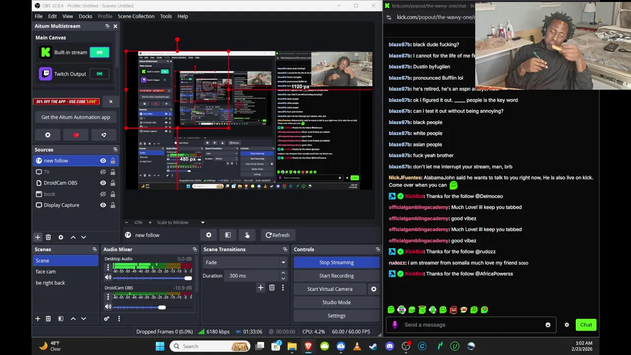Open the Tools menu
The height and width of the screenshot is (355, 631).
coord(166,16)
